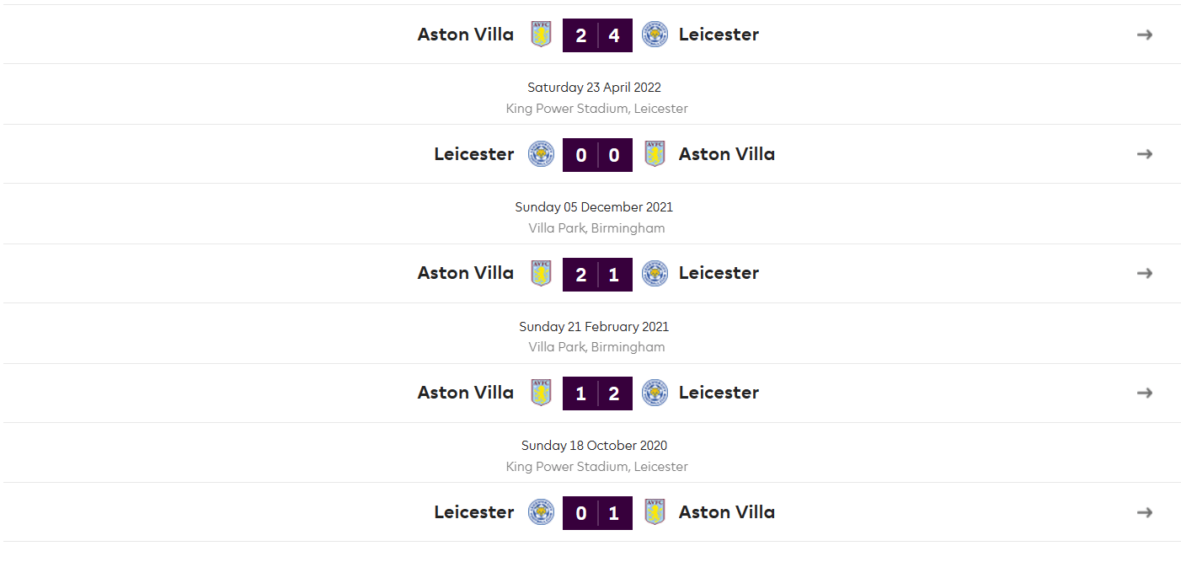Click Aston Villa crest in 2-4 match row

point(541,35)
